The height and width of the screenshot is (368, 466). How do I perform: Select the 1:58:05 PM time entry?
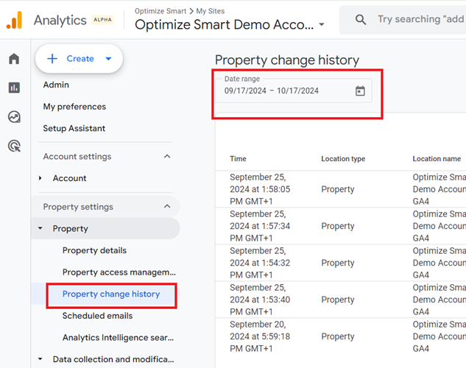click(x=260, y=189)
